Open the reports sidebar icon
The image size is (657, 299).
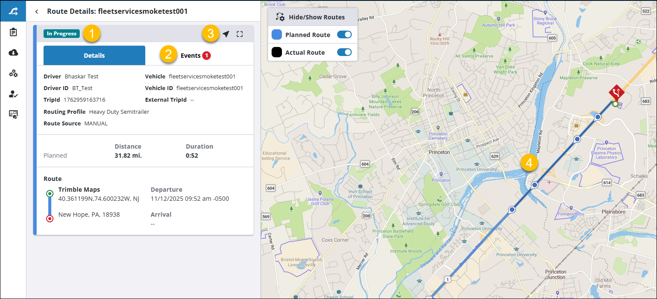coord(13,115)
